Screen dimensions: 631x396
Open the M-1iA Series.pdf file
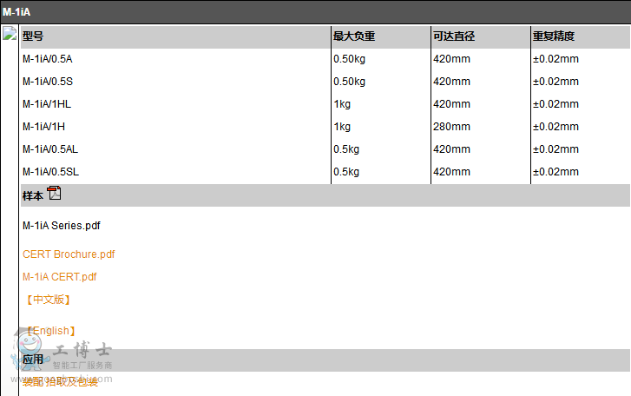point(61,226)
